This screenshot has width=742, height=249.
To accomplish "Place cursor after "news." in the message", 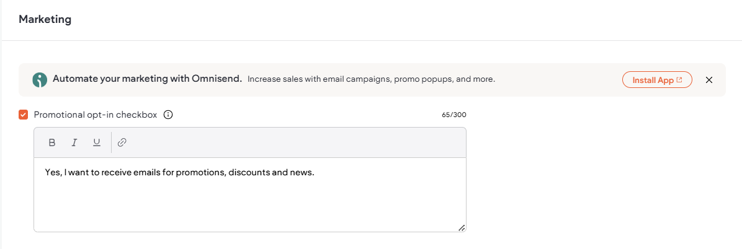I will tap(315, 172).
